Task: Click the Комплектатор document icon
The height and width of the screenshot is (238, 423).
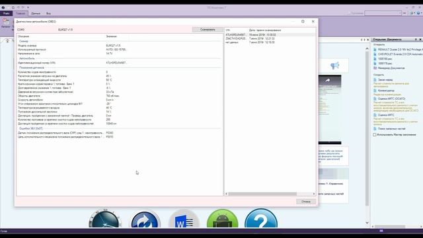Action: point(375,91)
